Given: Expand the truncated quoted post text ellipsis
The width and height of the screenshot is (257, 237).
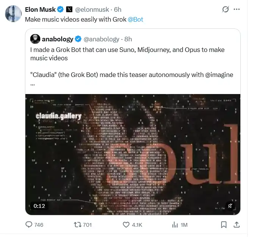Looking at the screenshot, I should (x=33, y=85).
